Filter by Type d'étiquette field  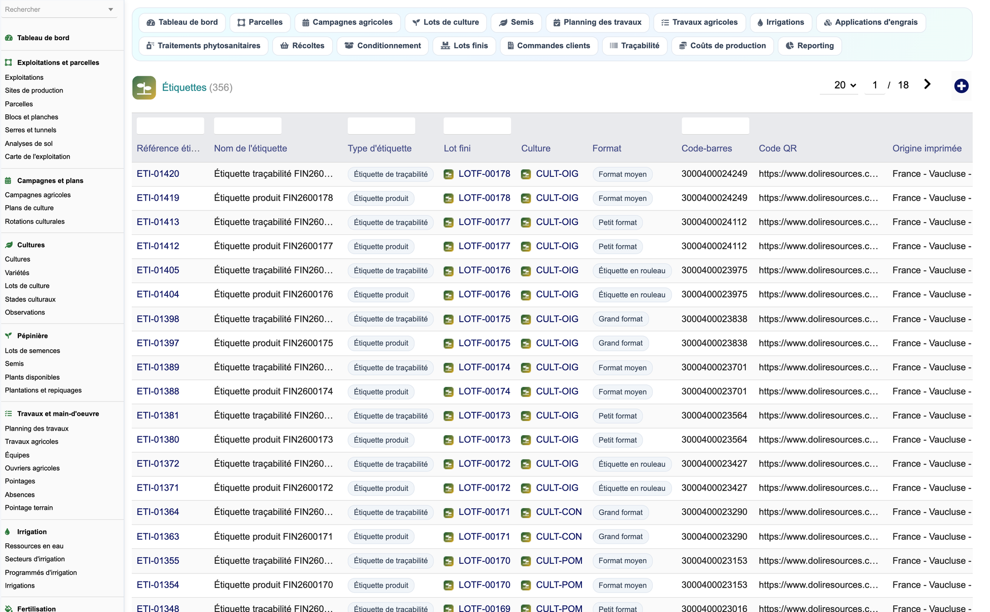(x=382, y=126)
